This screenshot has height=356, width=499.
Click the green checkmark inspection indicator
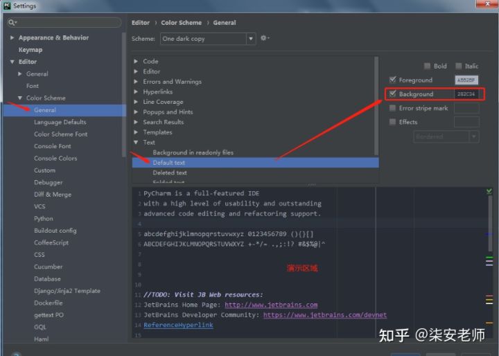489,191
